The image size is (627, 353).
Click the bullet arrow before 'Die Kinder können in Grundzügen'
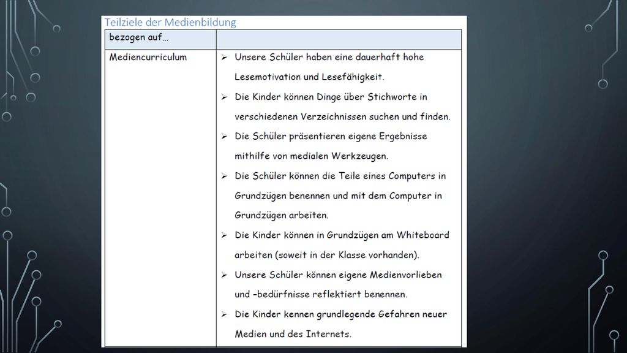point(224,236)
